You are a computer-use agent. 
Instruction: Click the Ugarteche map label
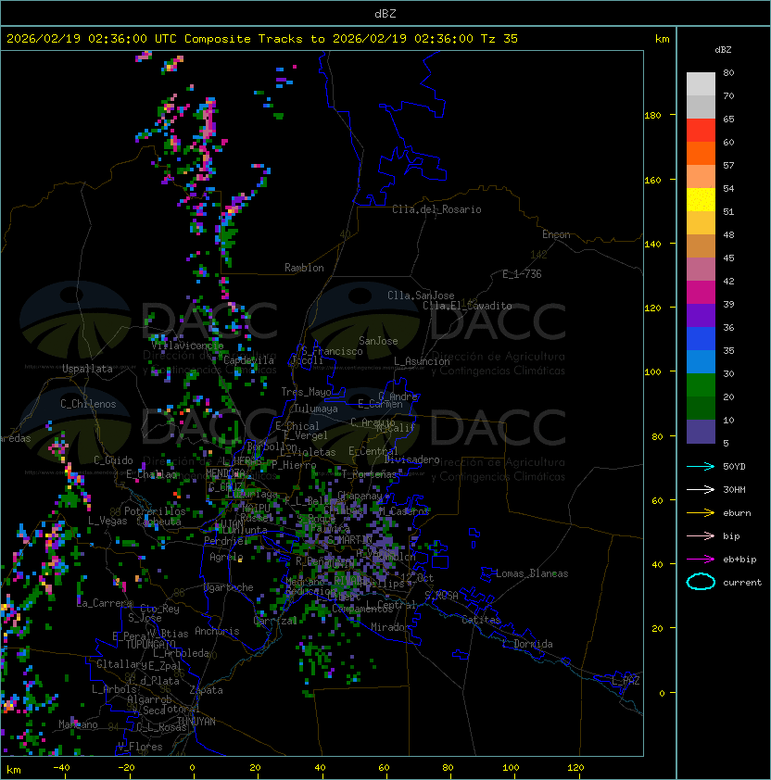(229, 587)
